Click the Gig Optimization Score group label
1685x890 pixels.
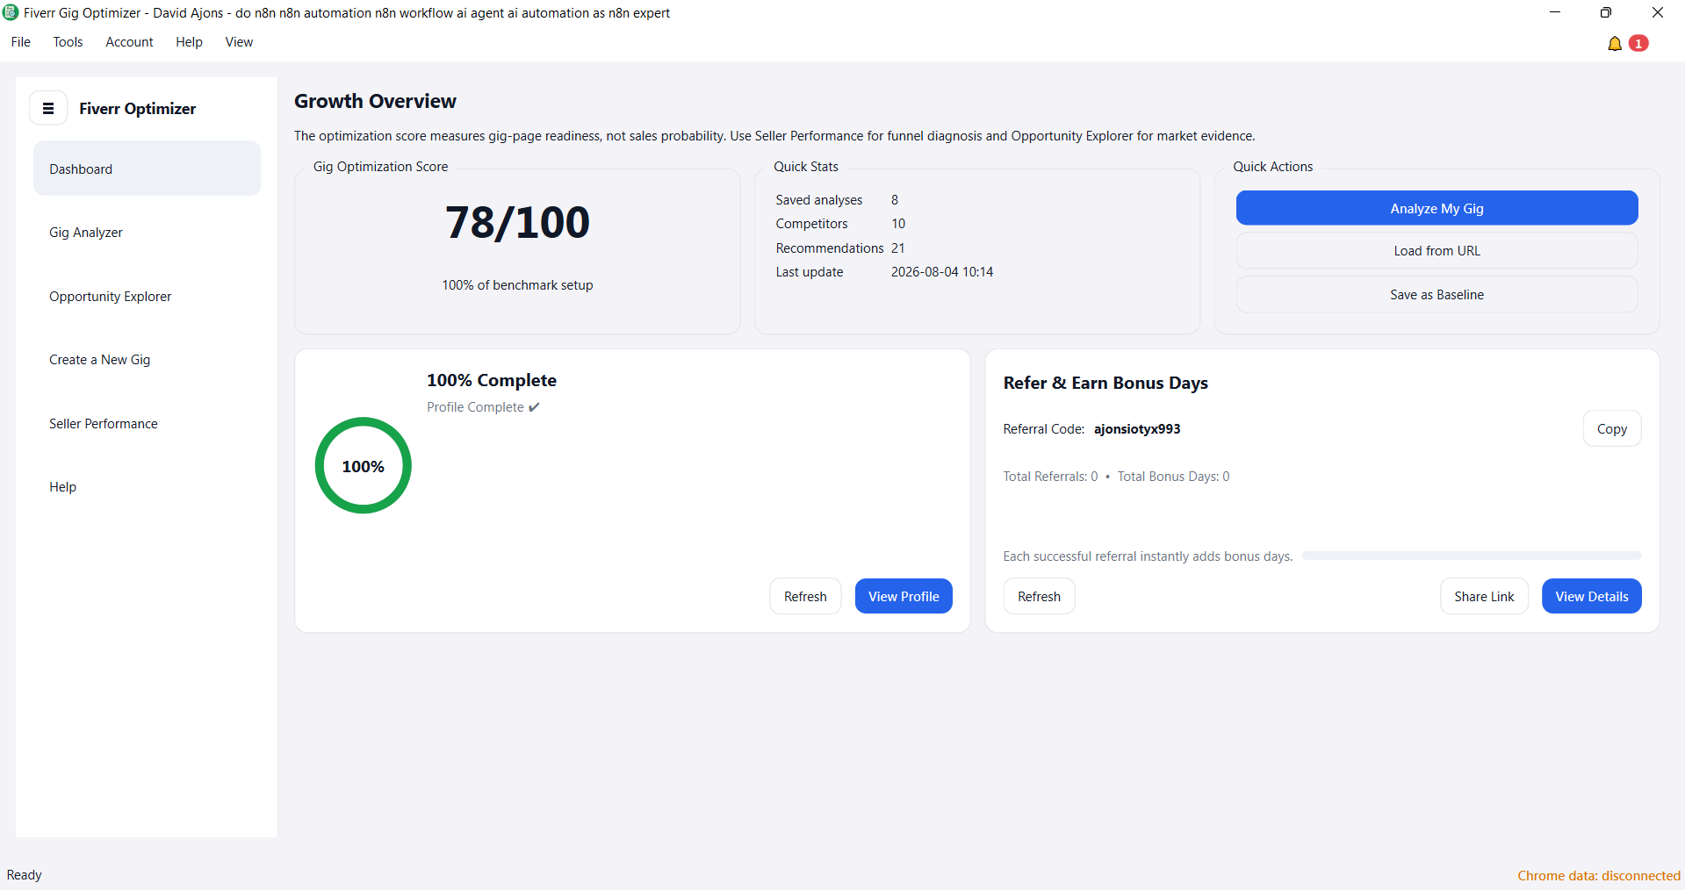380,167
